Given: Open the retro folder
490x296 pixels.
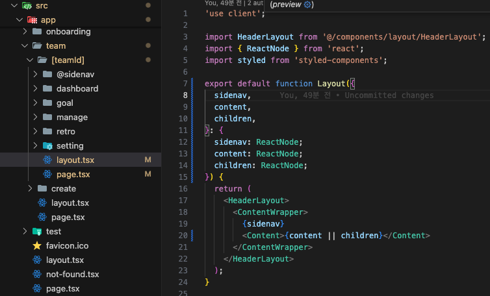Looking at the screenshot, I should [x=66, y=132].
